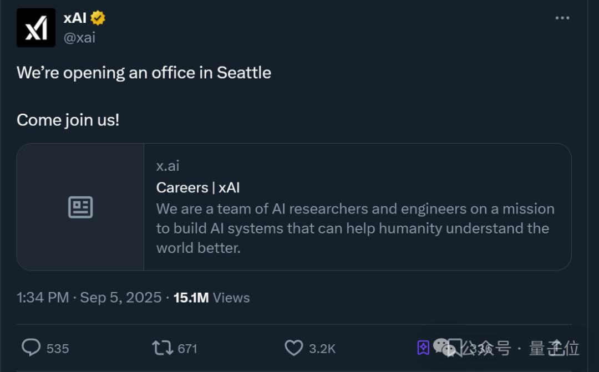599x372 pixels.
Task: Like the post with heart icon
Action: pos(294,348)
